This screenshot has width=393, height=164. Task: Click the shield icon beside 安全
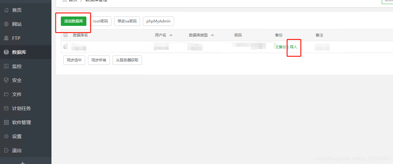(x=6, y=80)
